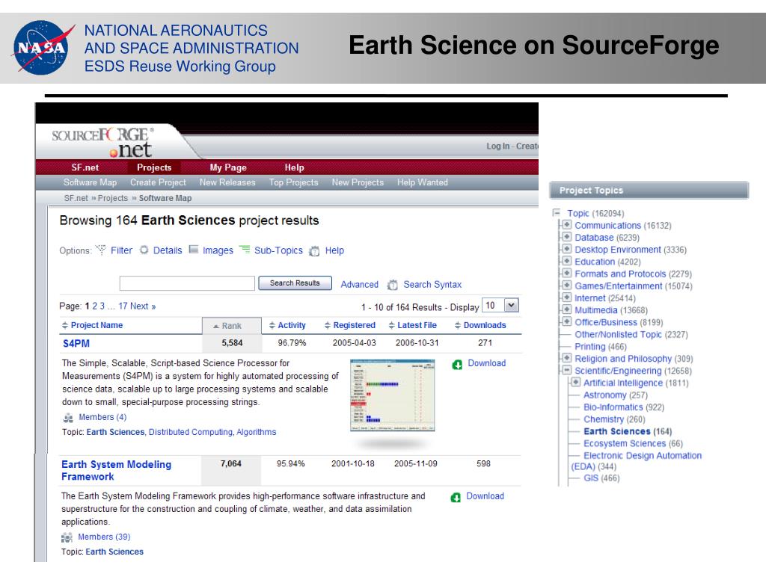Select Earth Sciences (164) tree item

coord(628,431)
